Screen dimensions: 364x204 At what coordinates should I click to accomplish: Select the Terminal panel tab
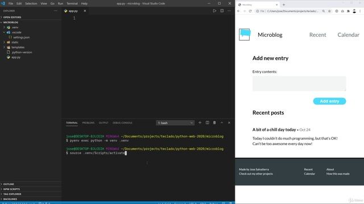point(72,123)
